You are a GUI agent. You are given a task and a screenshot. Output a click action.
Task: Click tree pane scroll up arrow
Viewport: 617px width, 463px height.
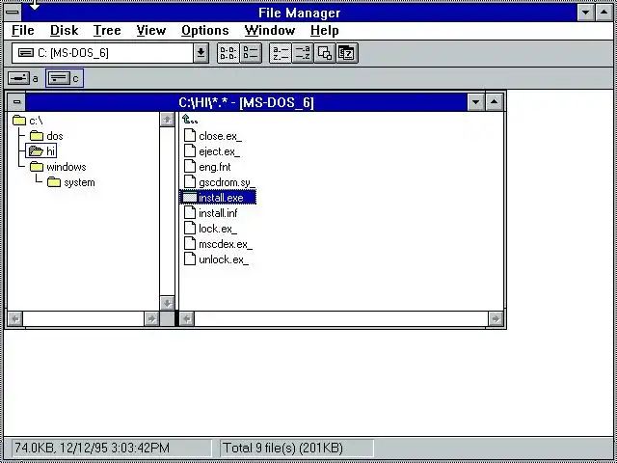click(x=167, y=120)
